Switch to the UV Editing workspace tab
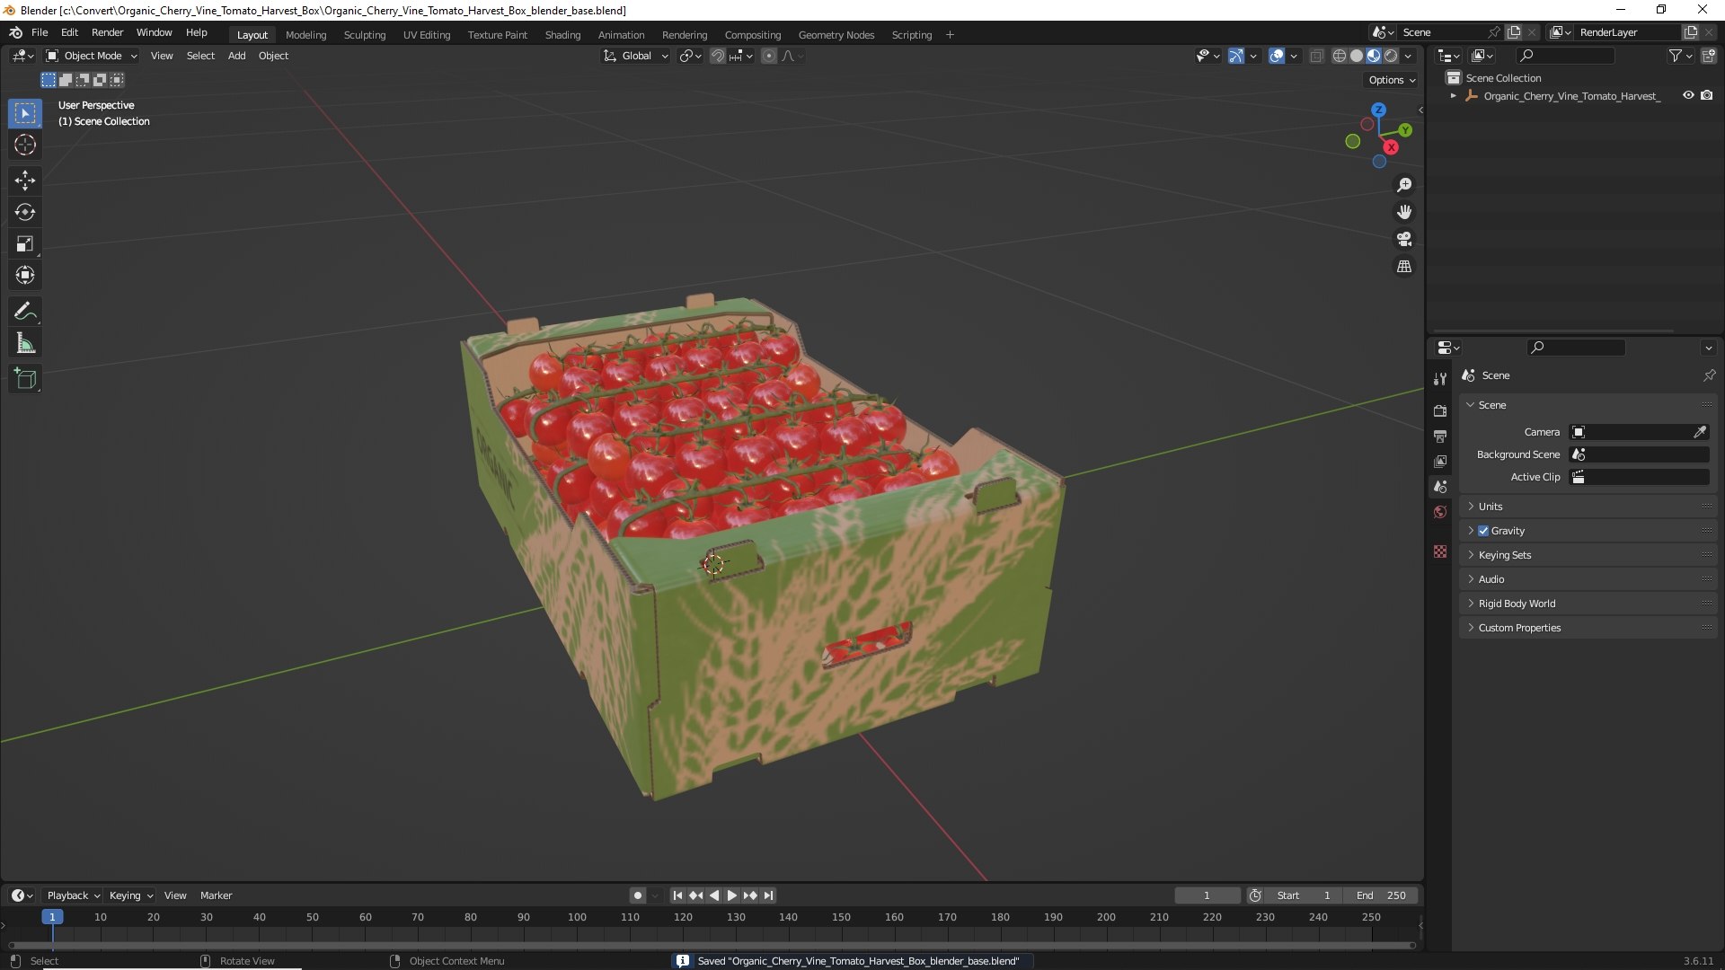This screenshot has width=1725, height=970. pos(427,35)
